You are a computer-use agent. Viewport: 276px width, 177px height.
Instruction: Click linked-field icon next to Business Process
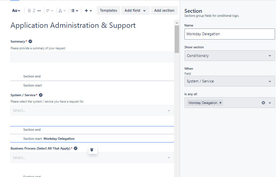[x=75, y=148]
